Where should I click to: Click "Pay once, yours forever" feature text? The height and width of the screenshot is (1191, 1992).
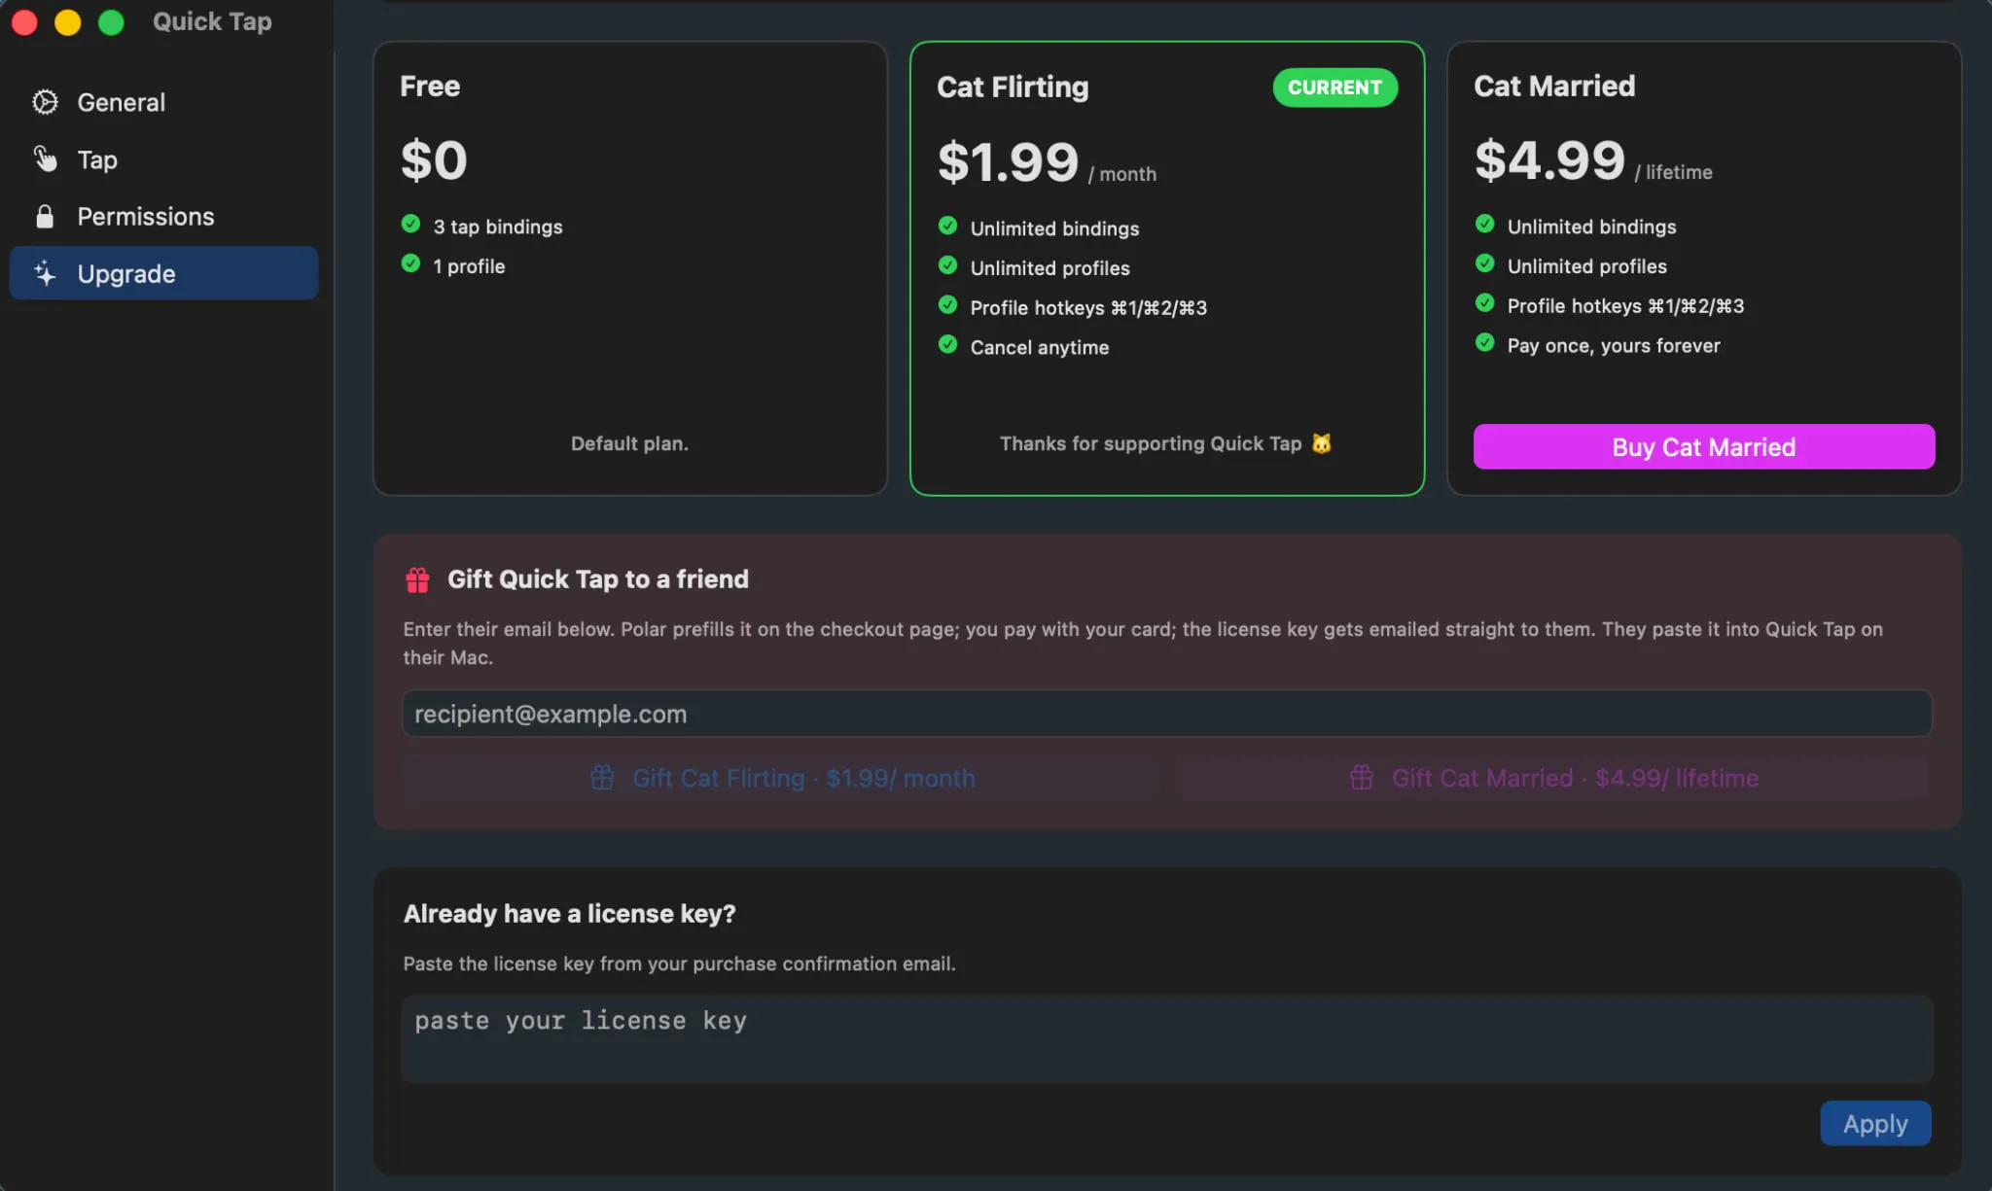[1614, 345]
